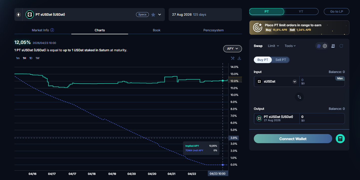Select the Sell PT option
Screen dimensions: 360x180
point(281,60)
